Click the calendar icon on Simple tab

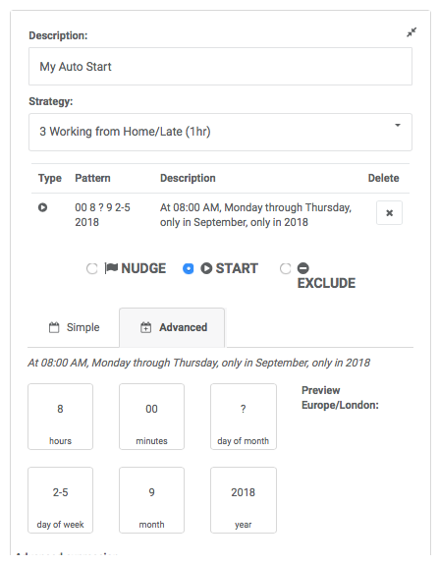(x=54, y=327)
